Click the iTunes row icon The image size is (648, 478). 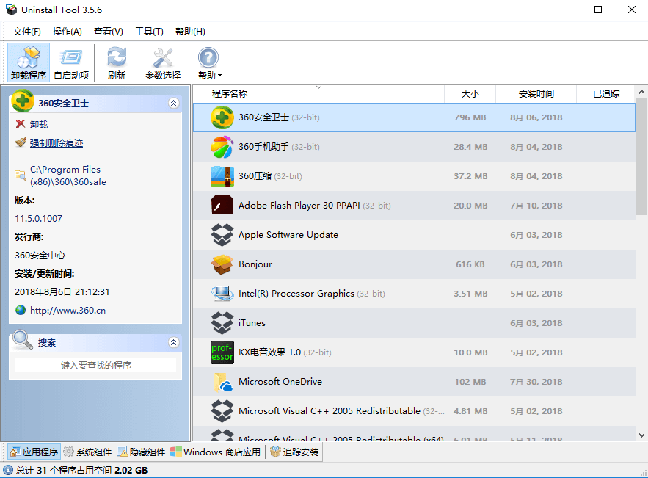click(222, 323)
